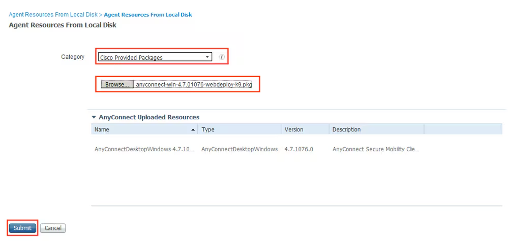
Task: Click the selected anyconnect-win pkg file name
Action: click(x=194, y=85)
